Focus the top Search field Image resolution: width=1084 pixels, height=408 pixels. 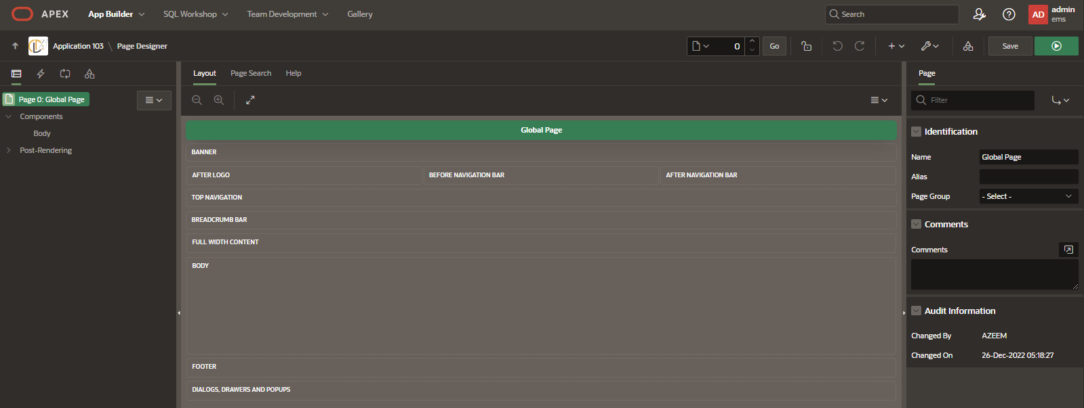click(891, 14)
